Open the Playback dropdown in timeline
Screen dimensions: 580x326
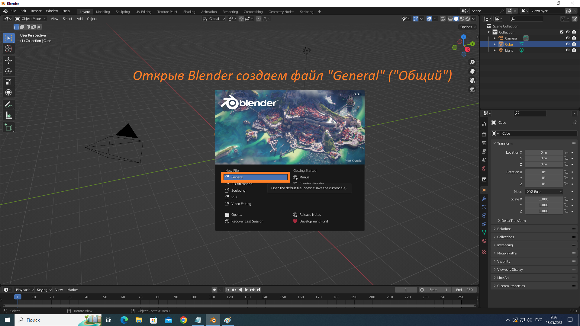(x=24, y=290)
